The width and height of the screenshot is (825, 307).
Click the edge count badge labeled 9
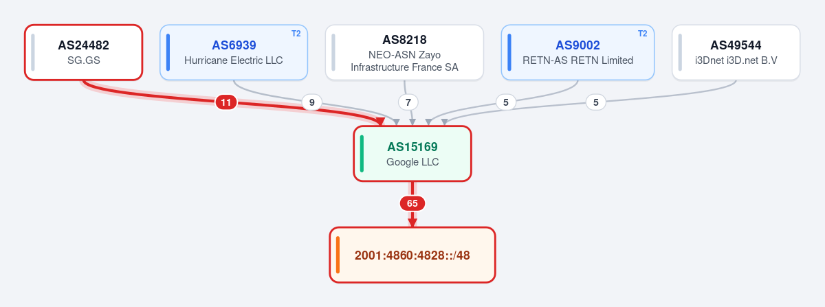[311, 102]
